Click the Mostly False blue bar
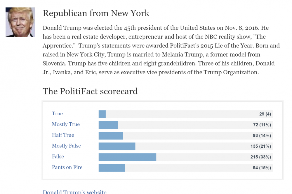This screenshot has height=194, width=292. point(117,147)
